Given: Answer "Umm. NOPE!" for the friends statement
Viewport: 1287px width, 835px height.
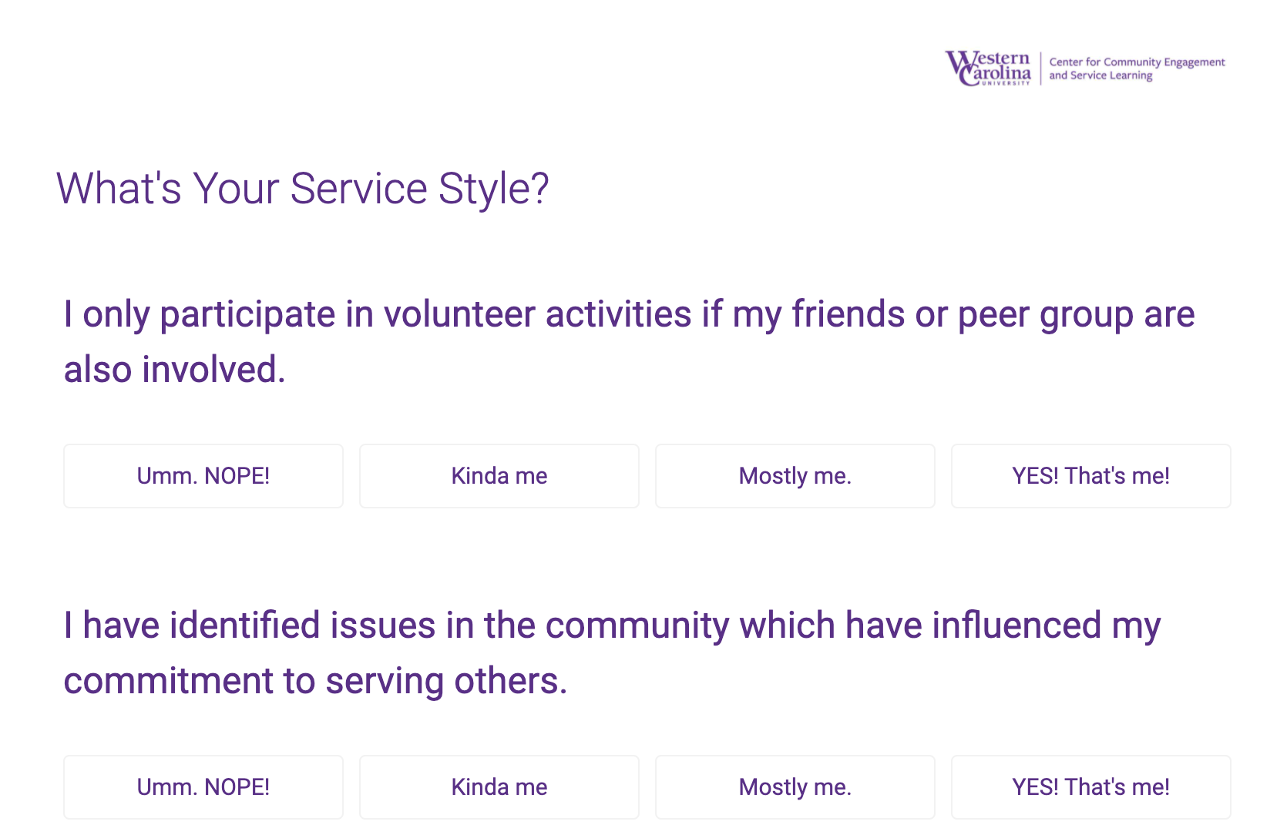Looking at the screenshot, I should pos(203,476).
